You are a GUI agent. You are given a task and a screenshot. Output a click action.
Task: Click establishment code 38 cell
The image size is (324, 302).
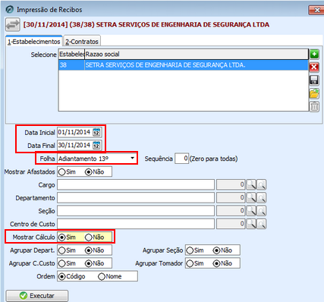71,65
